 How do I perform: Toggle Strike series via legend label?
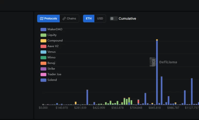[x=51, y=69]
